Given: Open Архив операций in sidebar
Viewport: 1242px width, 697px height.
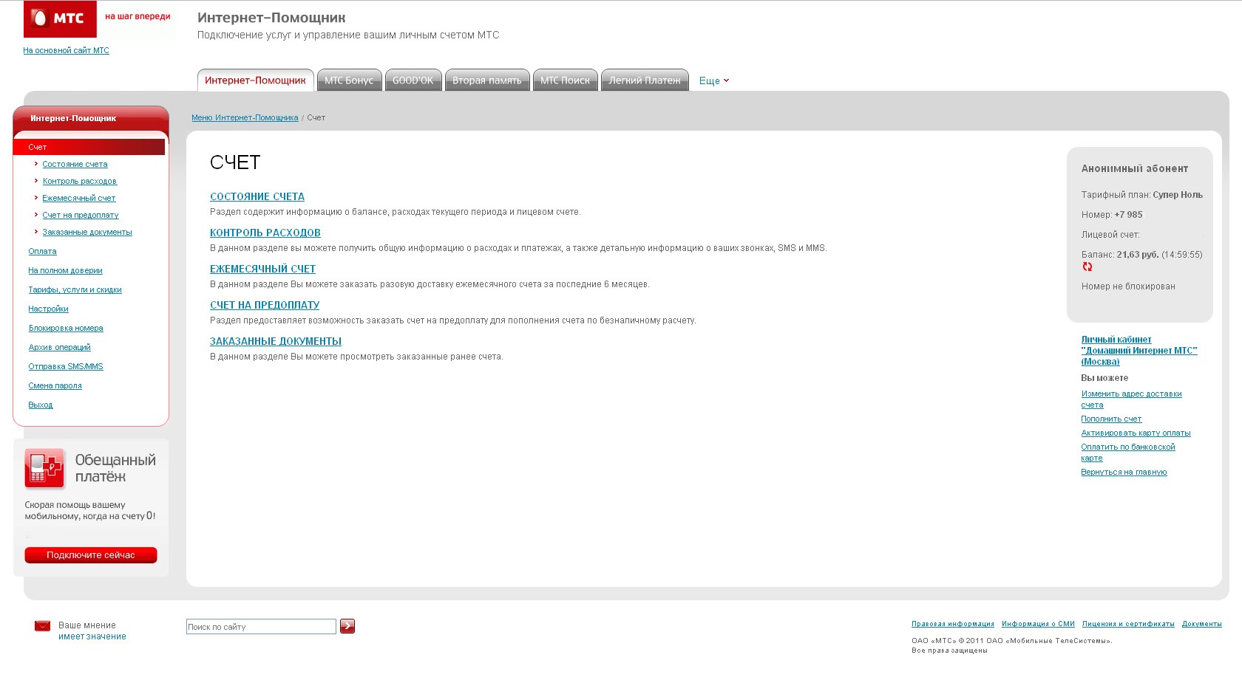Looking at the screenshot, I should click(x=59, y=347).
